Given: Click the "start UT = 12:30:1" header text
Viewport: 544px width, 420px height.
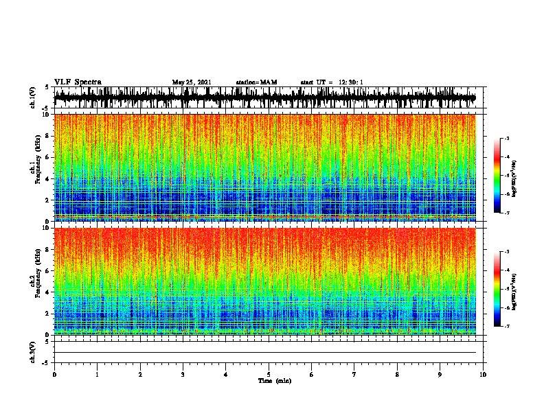Looking at the screenshot, I should coord(332,82).
